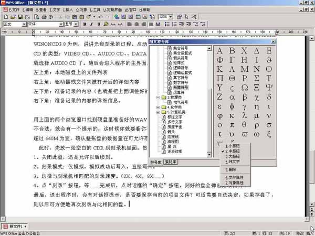Click the Print Preview toolbar icon
Screen dimensions: 315x236
37,17
